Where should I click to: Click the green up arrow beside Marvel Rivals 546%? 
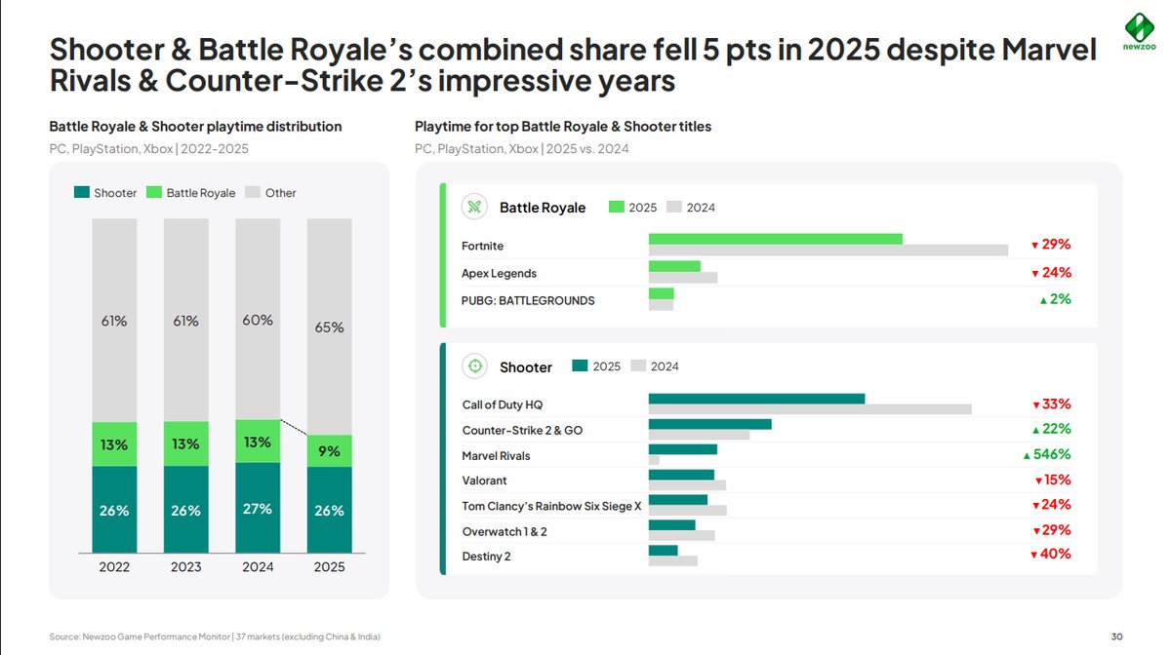[x=1027, y=455]
